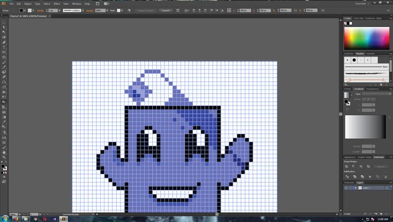Switch to the Transparency tab
The width and height of the screenshot is (393, 222).
pyautogui.click(x=373, y=89)
